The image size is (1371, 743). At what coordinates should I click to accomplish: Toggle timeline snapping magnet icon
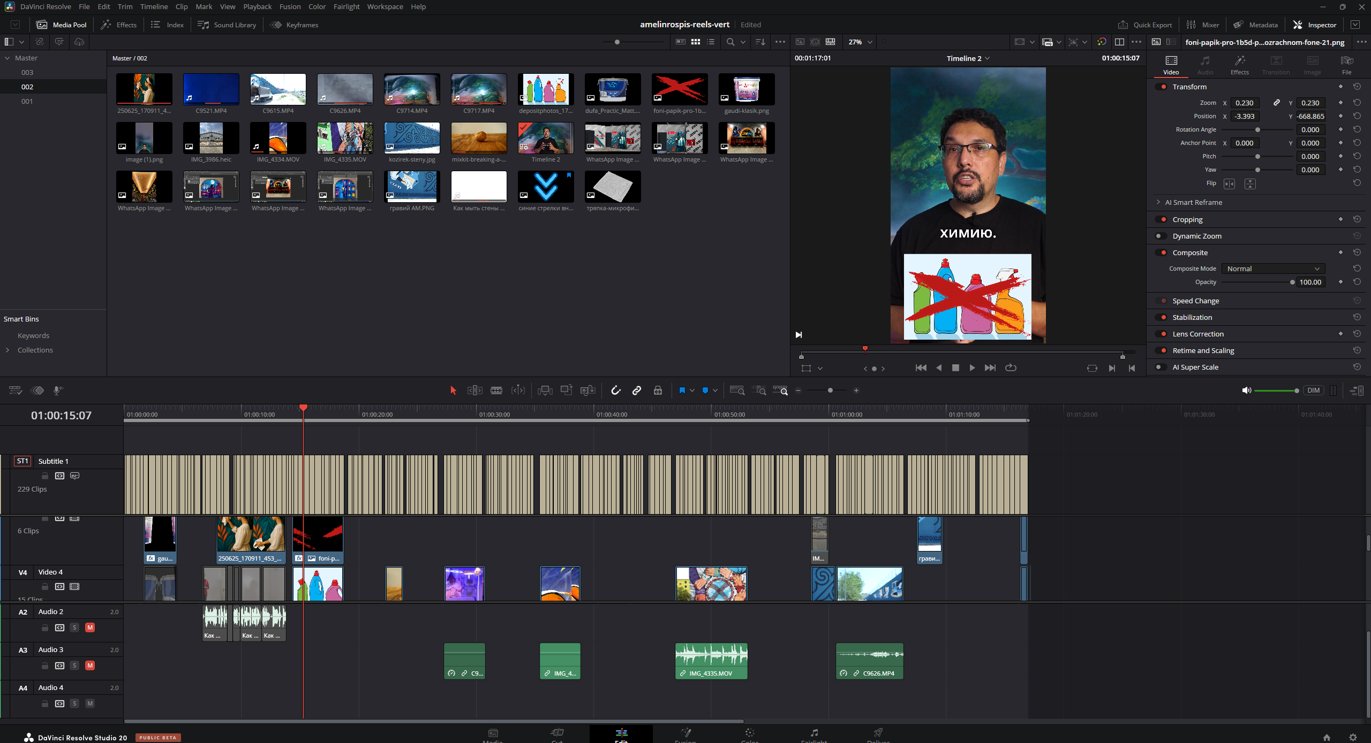[x=616, y=390]
